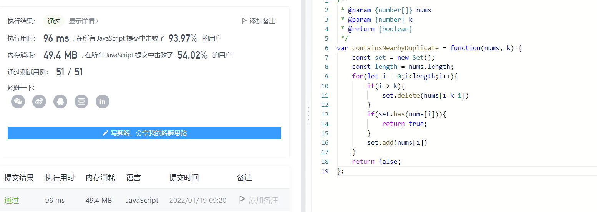This screenshot has width=597, height=212.
Task: Open the 通过 submission result in the table
Action: (x=12, y=200)
